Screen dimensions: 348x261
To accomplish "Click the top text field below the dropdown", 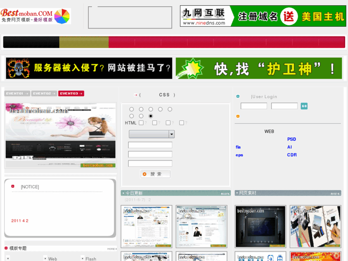I will tap(150, 145).
